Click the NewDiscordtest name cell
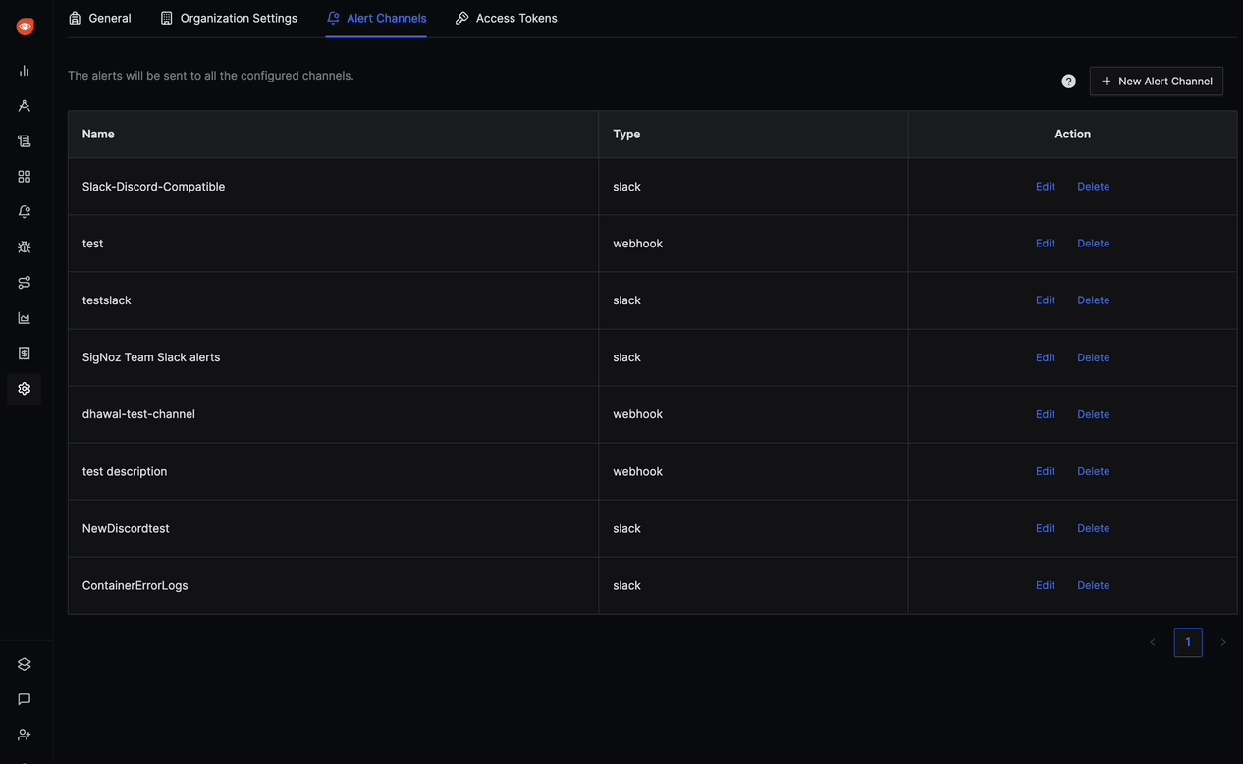Image resolution: width=1243 pixels, height=764 pixels. (x=333, y=528)
